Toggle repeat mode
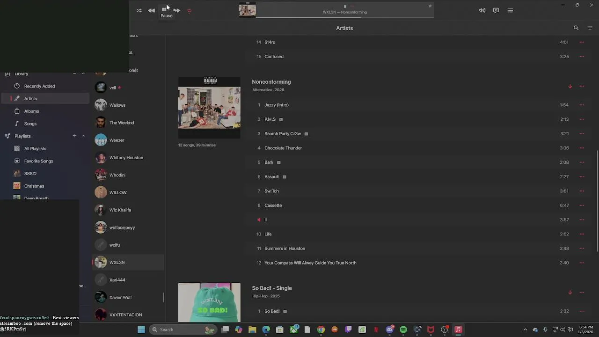 [189, 10]
